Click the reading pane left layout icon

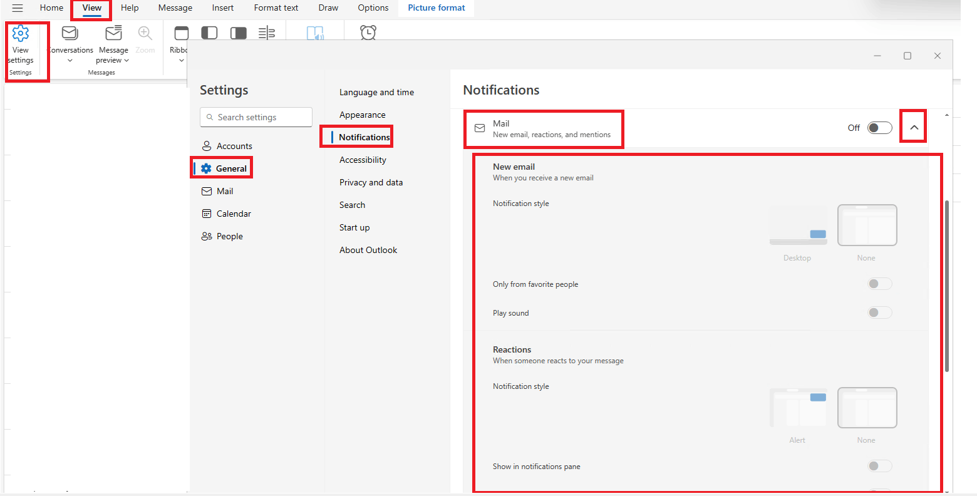[209, 32]
